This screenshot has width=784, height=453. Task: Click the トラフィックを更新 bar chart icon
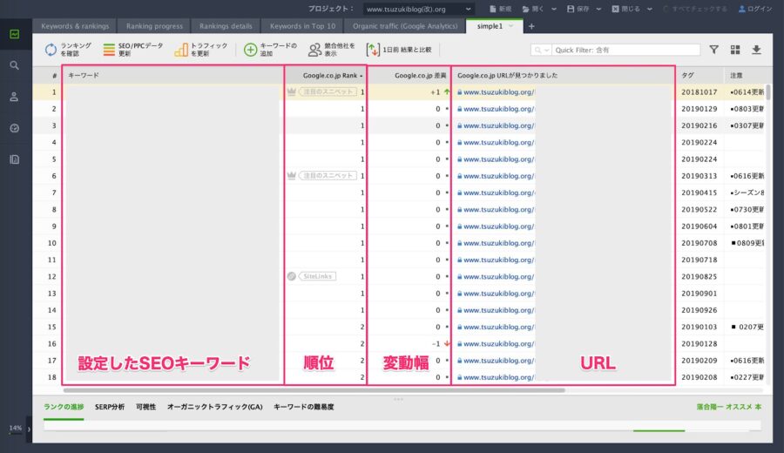[x=181, y=50]
